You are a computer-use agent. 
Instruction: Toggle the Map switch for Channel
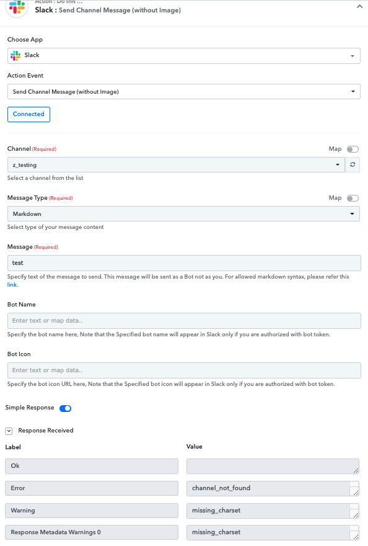(353, 149)
